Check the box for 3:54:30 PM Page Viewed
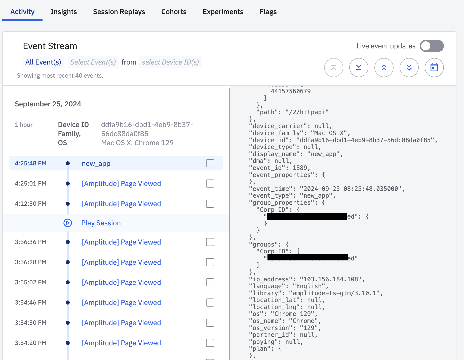Screen dimensions: 464x360 tap(210, 323)
